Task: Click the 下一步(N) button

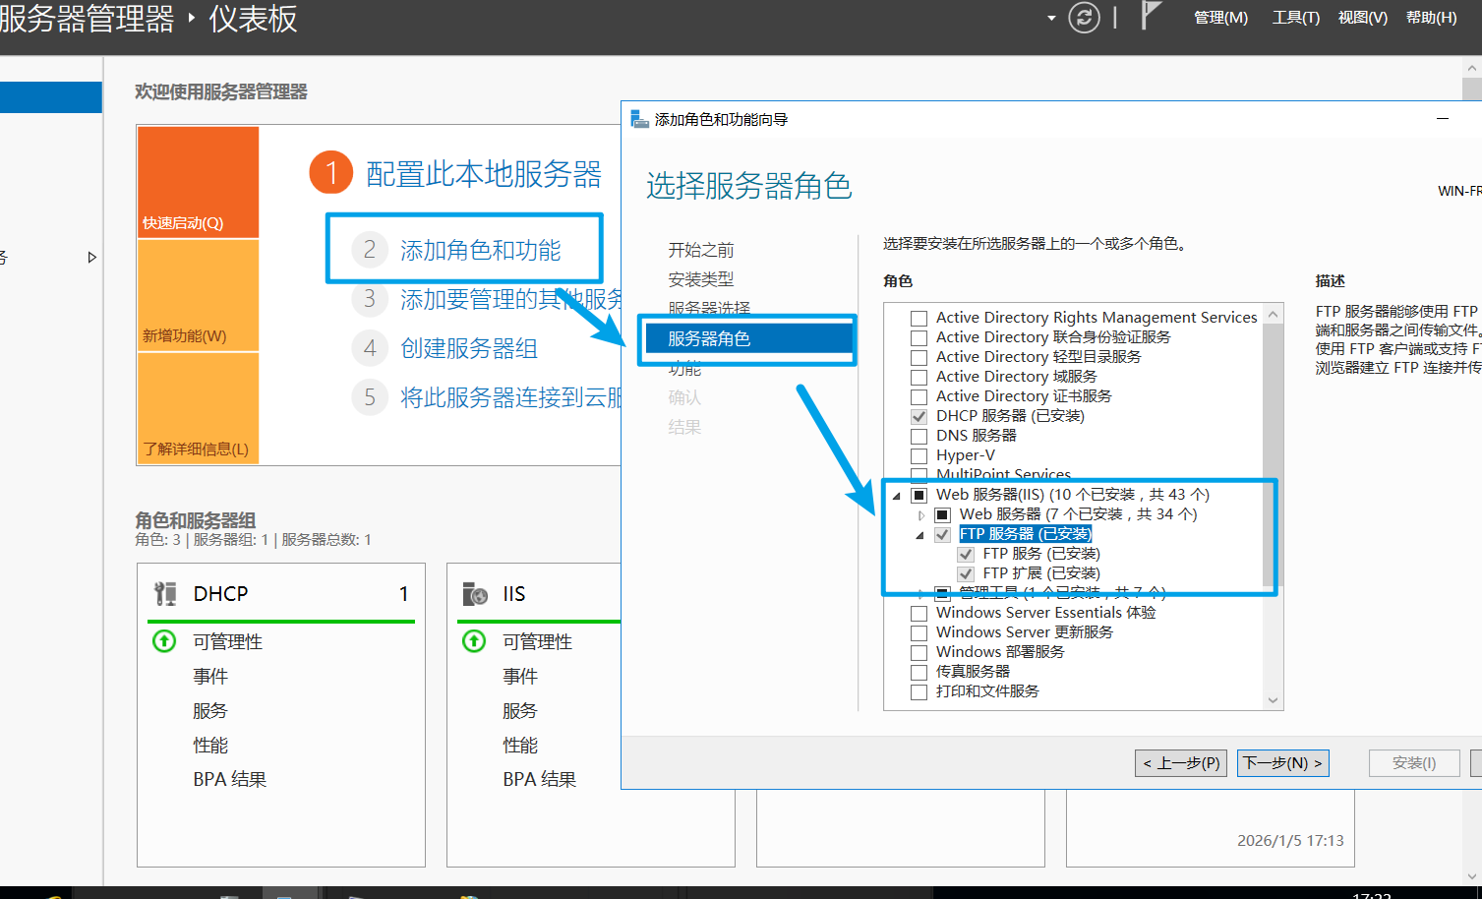Action: coord(1282,762)
